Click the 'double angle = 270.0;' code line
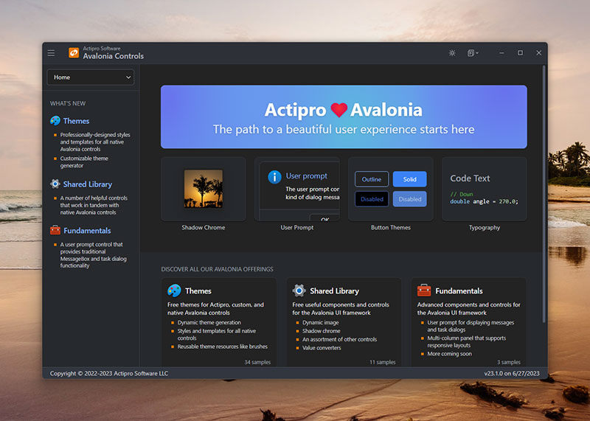The image size is (590, 421). coord(485,202)
